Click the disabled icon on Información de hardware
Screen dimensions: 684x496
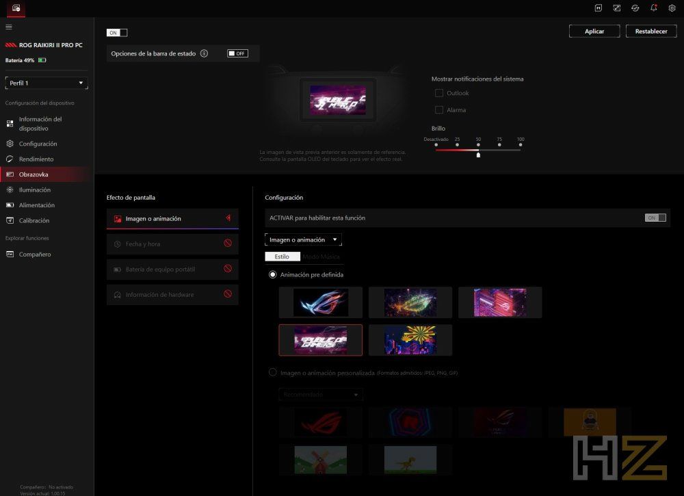pos(228,294)
